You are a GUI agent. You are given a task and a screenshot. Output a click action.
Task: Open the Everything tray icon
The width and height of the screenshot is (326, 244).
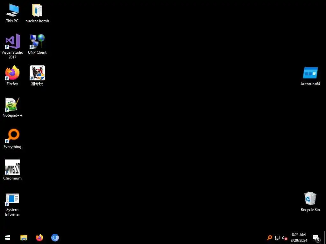click(x=270, y=238)
